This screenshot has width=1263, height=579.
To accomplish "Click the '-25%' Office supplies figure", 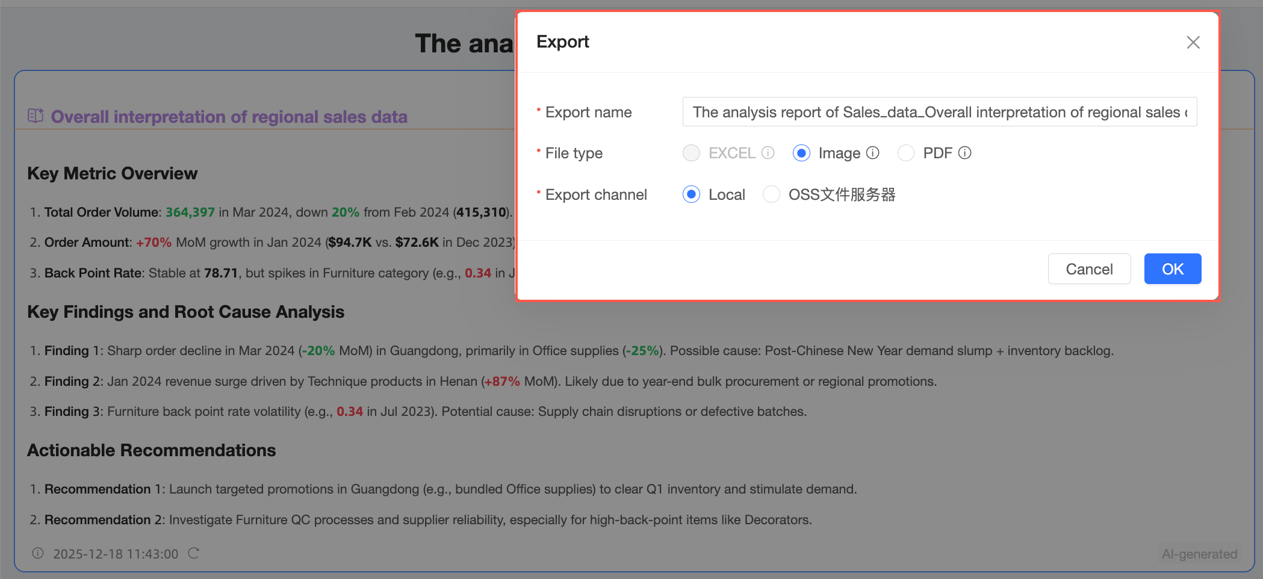I will click(x=642, y=350).
